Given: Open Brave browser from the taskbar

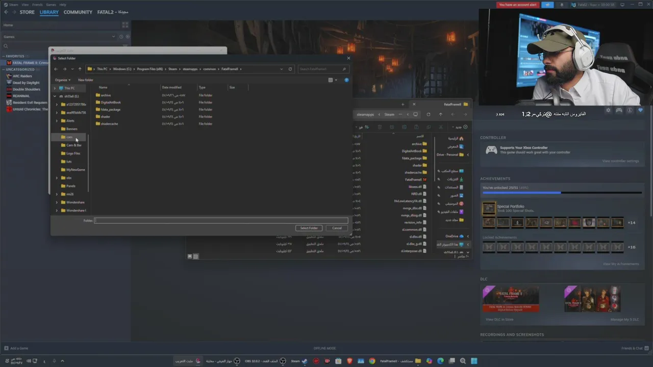Looking at the screenshot, I should pos(349,361).
